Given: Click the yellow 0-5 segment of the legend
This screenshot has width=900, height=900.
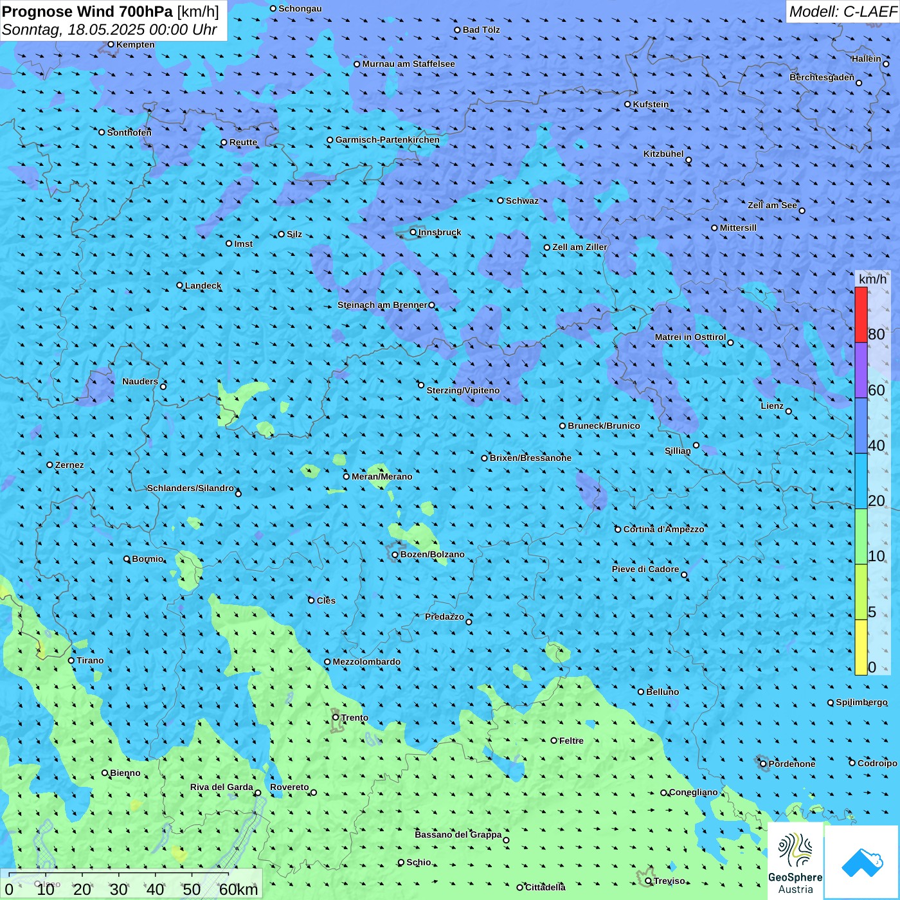Looking at the screenshot, I should (x=861, y=647).
